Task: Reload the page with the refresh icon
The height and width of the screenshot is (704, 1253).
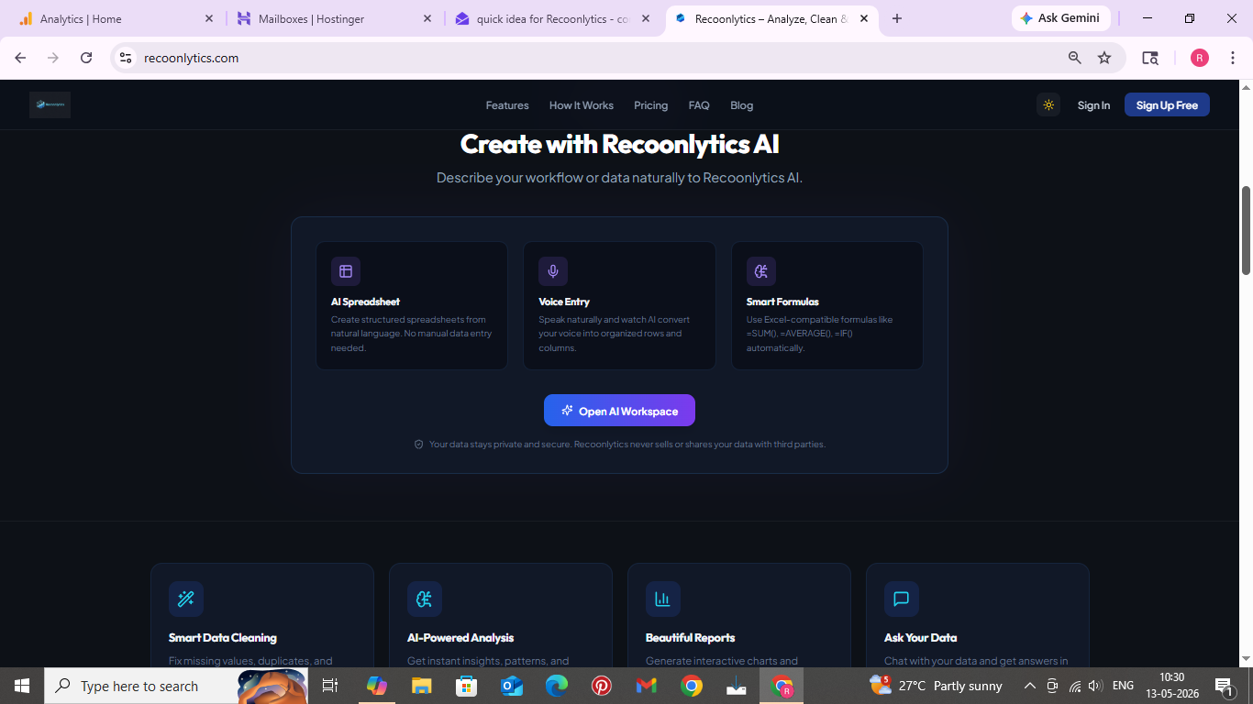Action: [x=86, y=58]
